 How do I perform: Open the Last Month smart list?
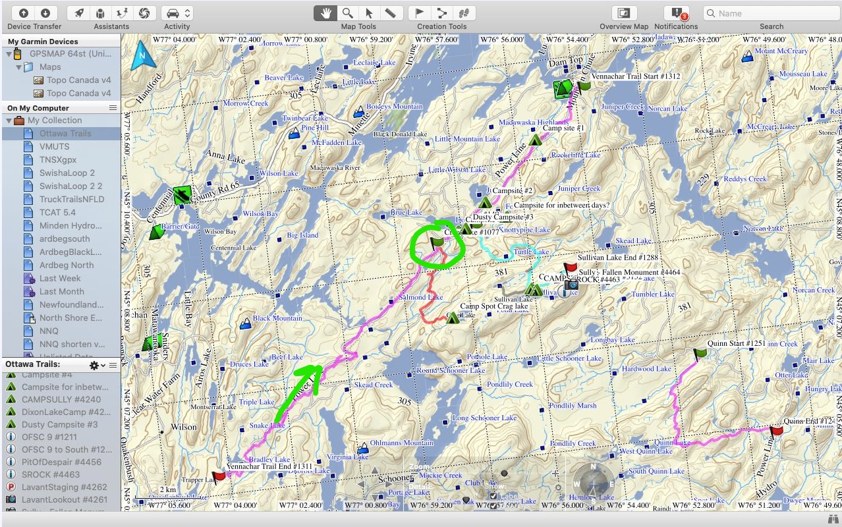pos(61,291)
